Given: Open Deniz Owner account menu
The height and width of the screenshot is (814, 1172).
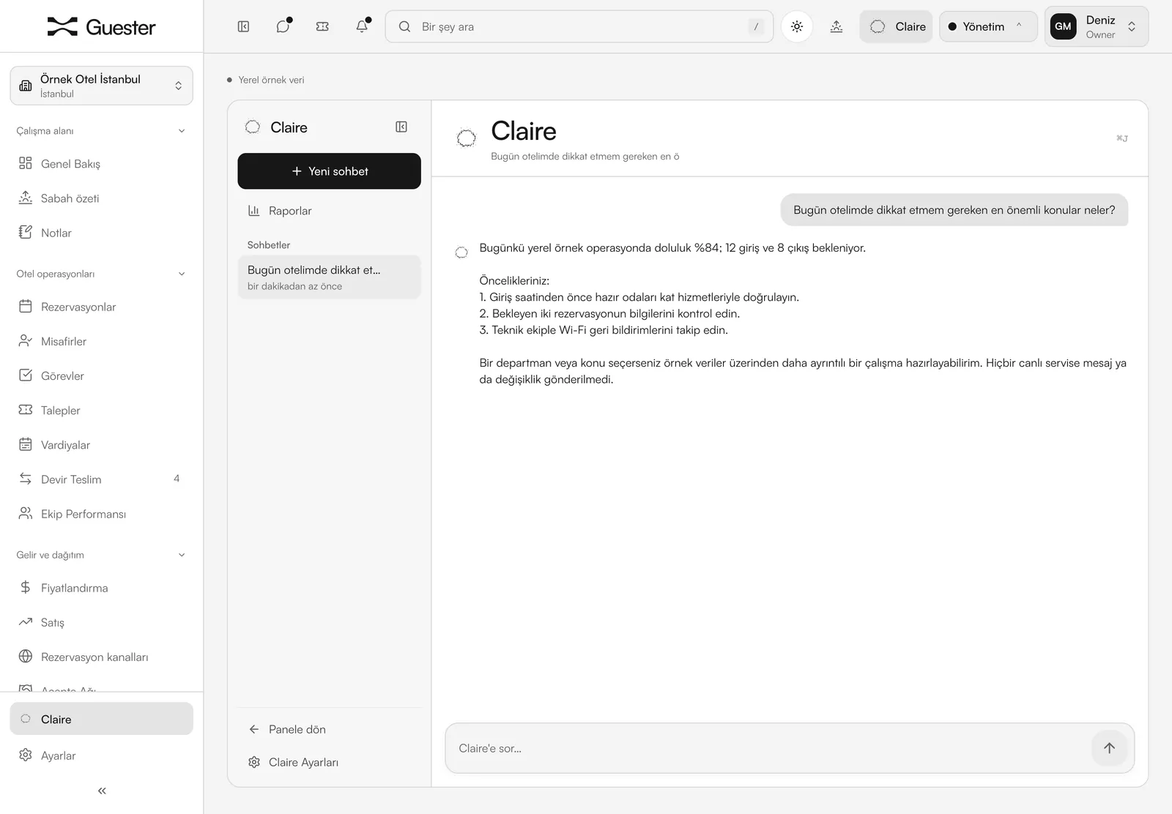Looking at the screenshot, I should (x=1097, y=26).
